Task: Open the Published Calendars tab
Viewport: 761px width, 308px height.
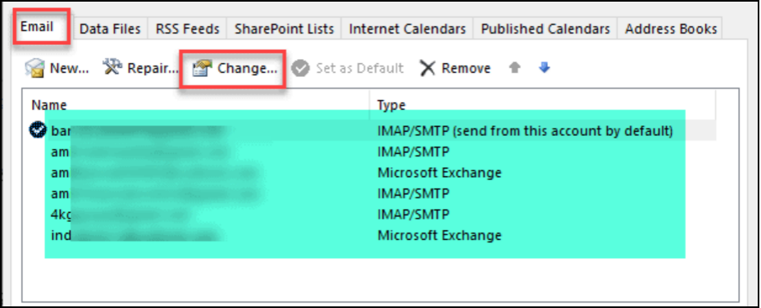Action: point(545,29)
